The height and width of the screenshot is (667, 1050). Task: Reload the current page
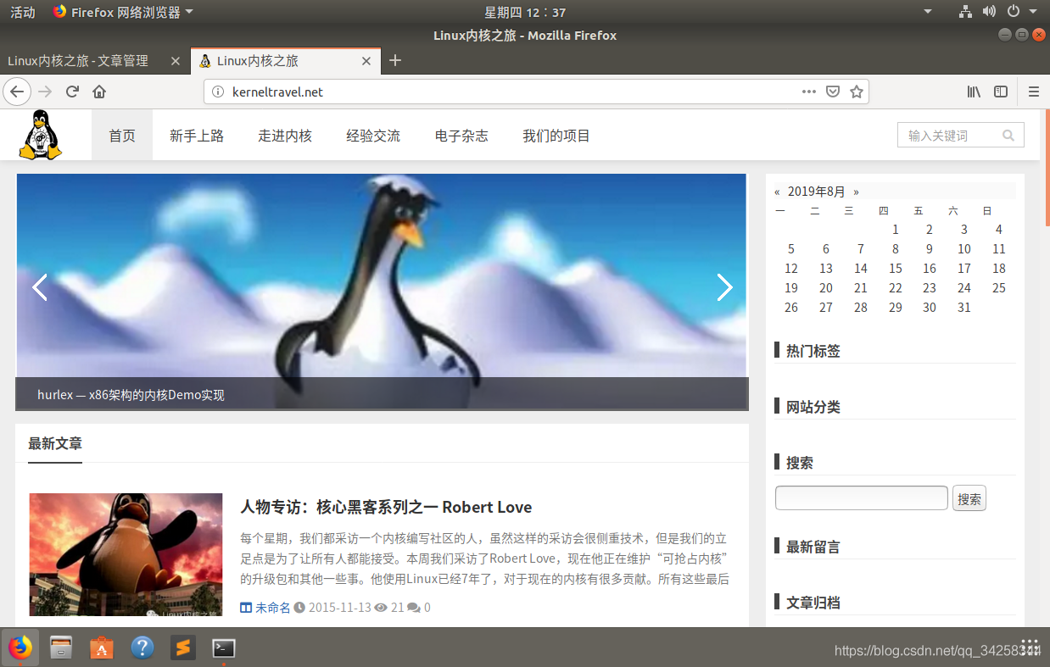pos(71,92)
